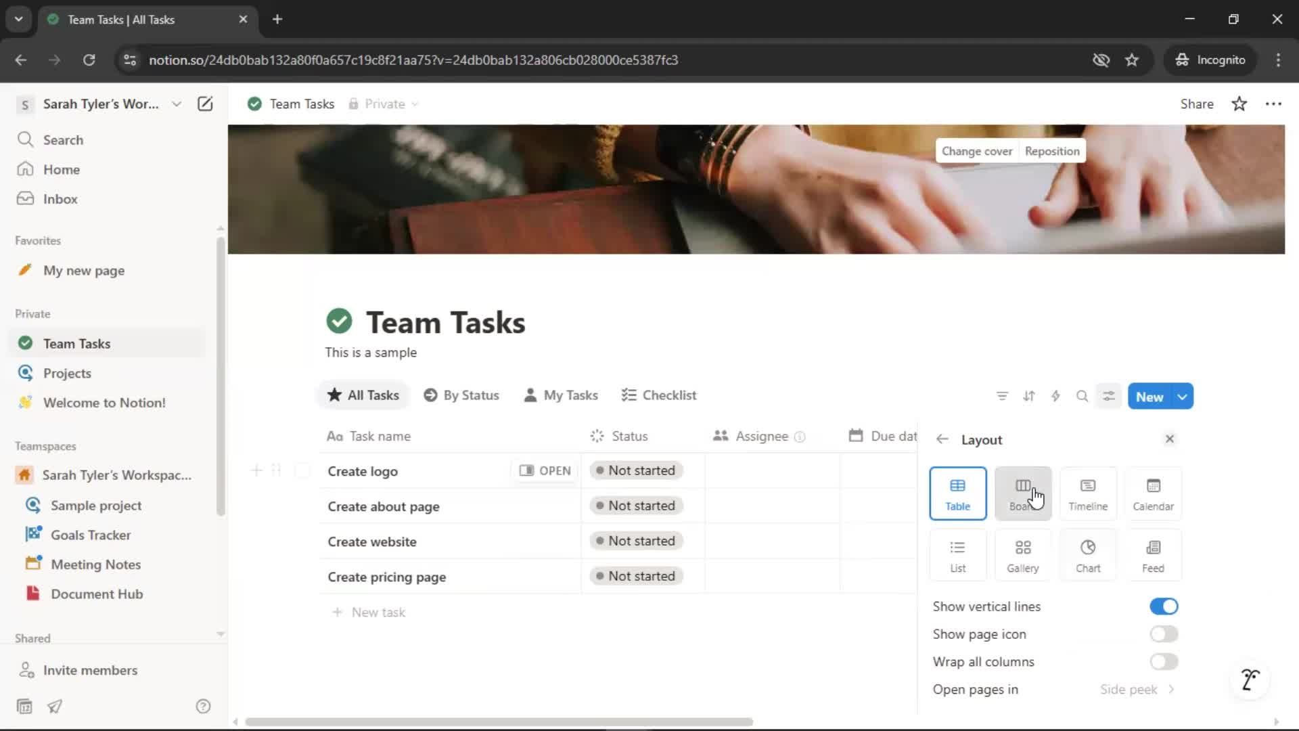Image resolution: width=1299 pixels, height=731 pixels.
Task: Favorite page with the star icon beside Share
Action: tap(1239, 104)
